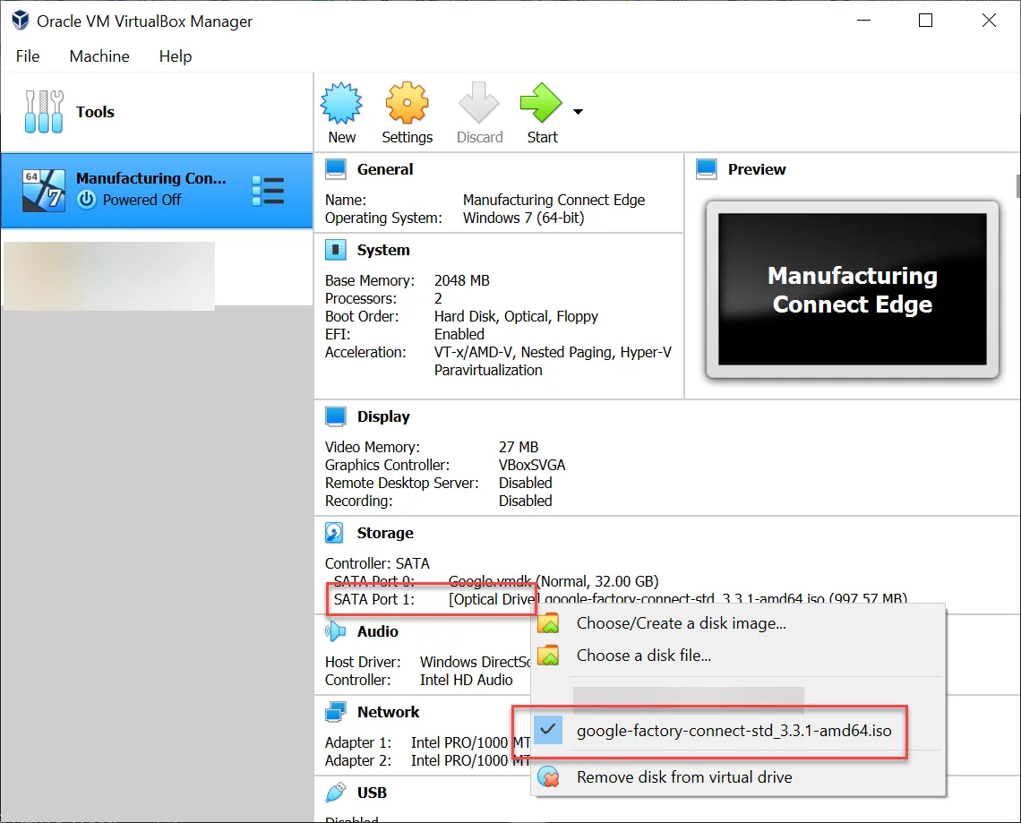Open the System section heading link
Viewport: 1021px width, 823px height.
(x=383, y=250)
